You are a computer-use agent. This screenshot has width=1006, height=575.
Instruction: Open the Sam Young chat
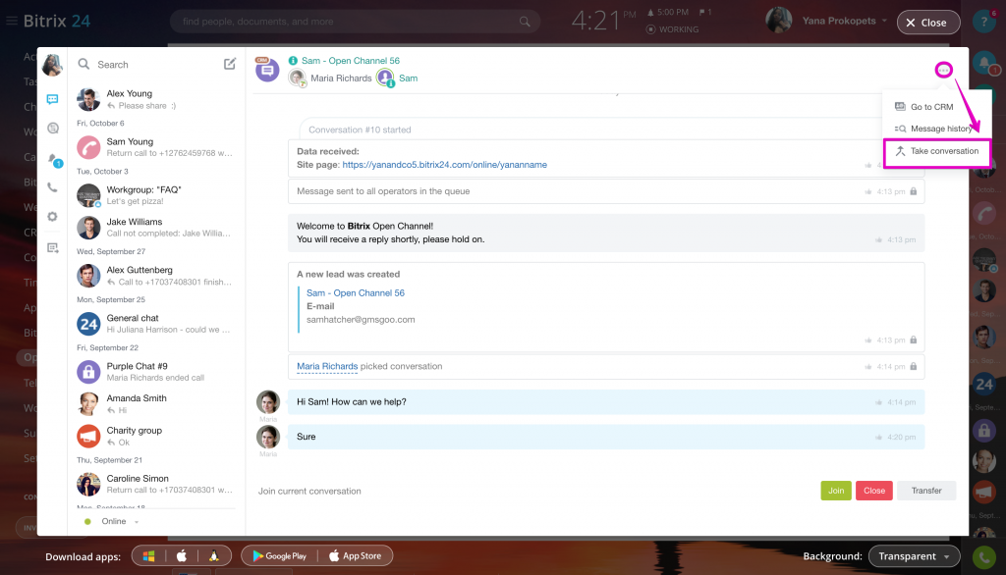tap(154, 147)
